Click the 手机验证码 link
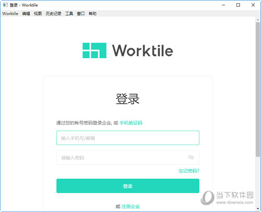 click(131, 123)
